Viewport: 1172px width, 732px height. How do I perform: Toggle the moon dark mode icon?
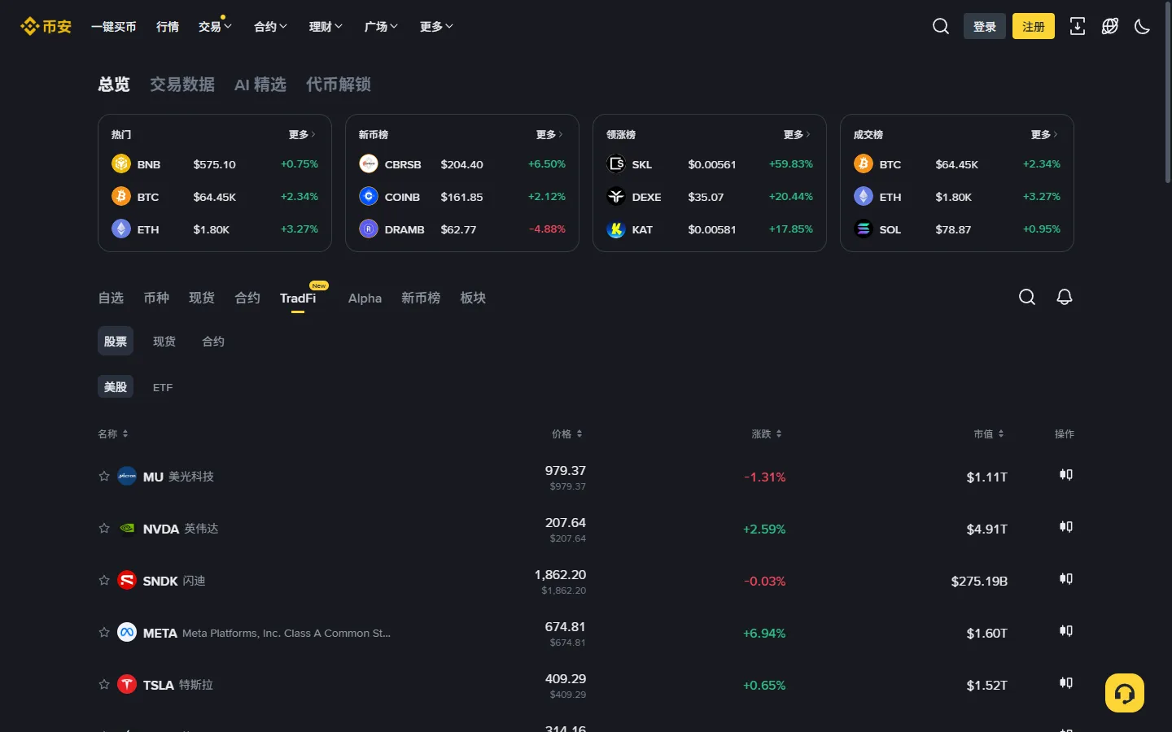tap(1143, 26)
